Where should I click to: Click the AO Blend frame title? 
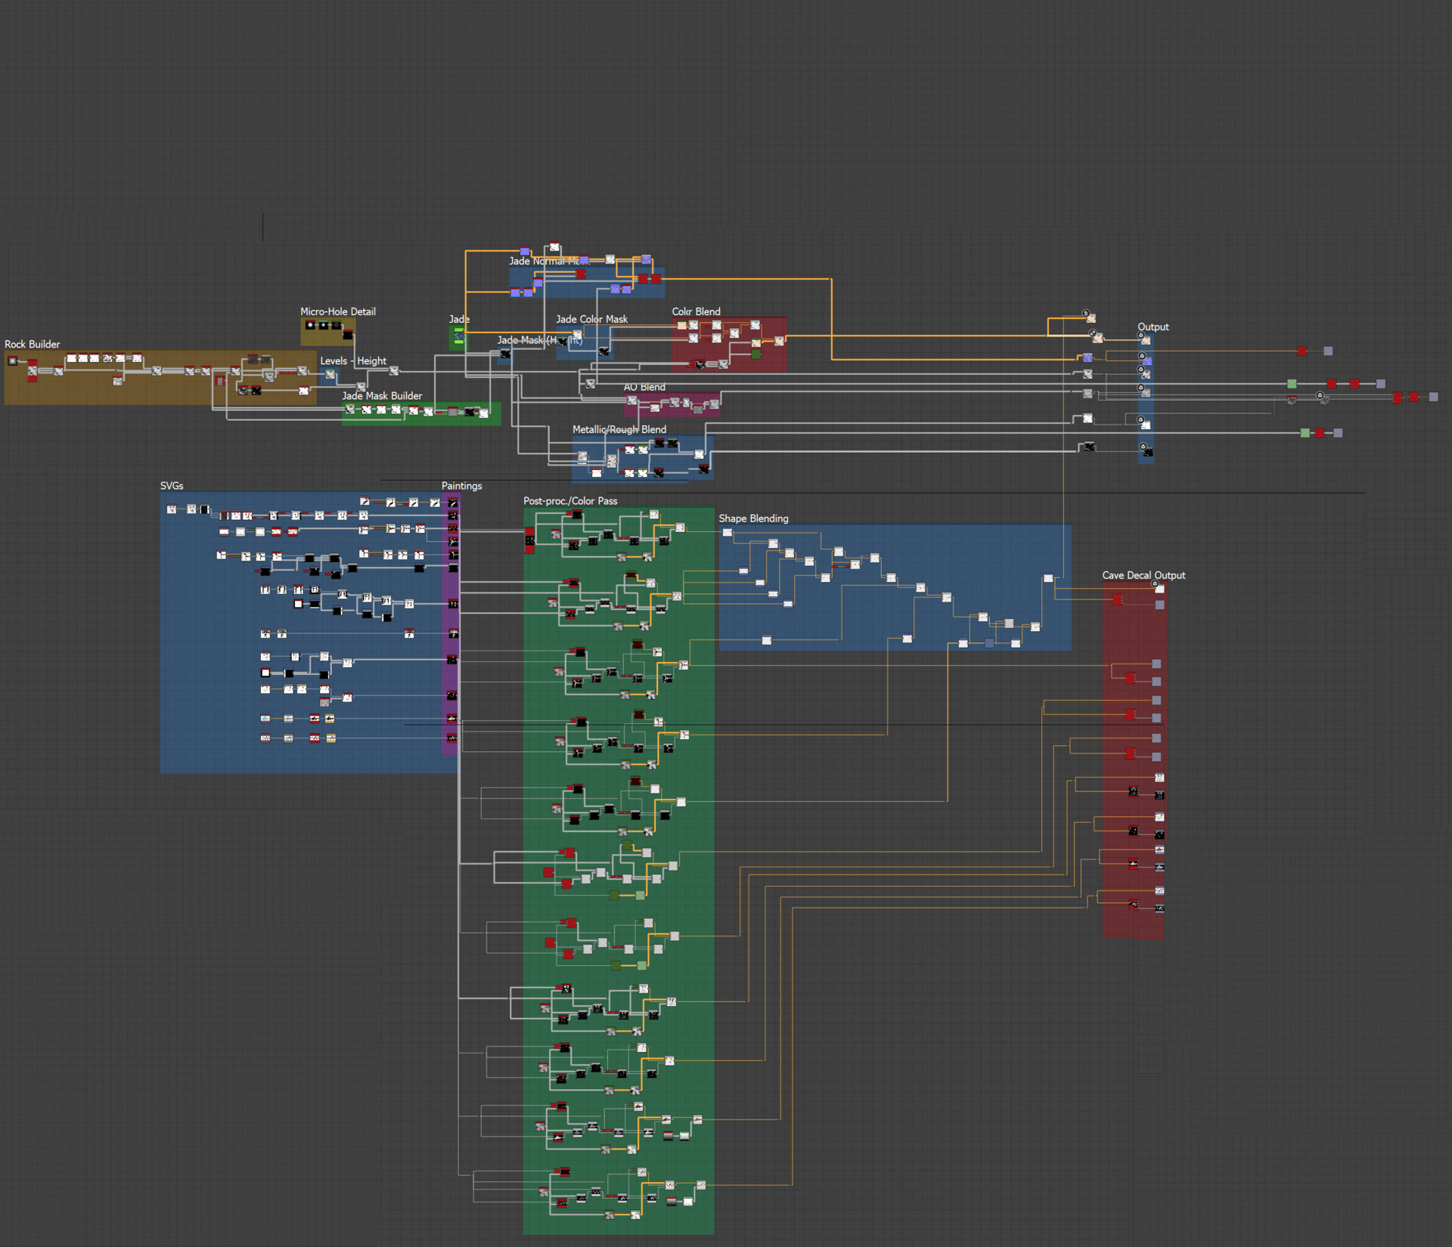(644, 387)
